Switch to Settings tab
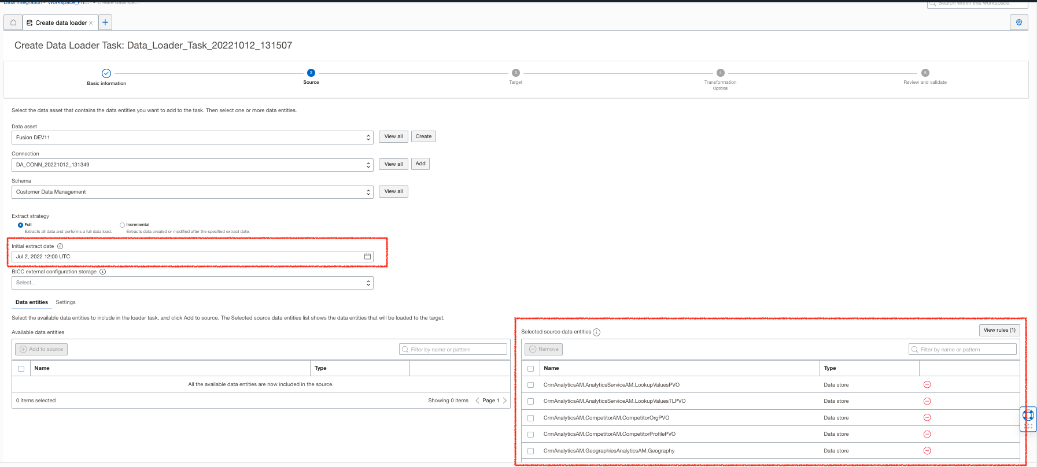 coord(65,302)
